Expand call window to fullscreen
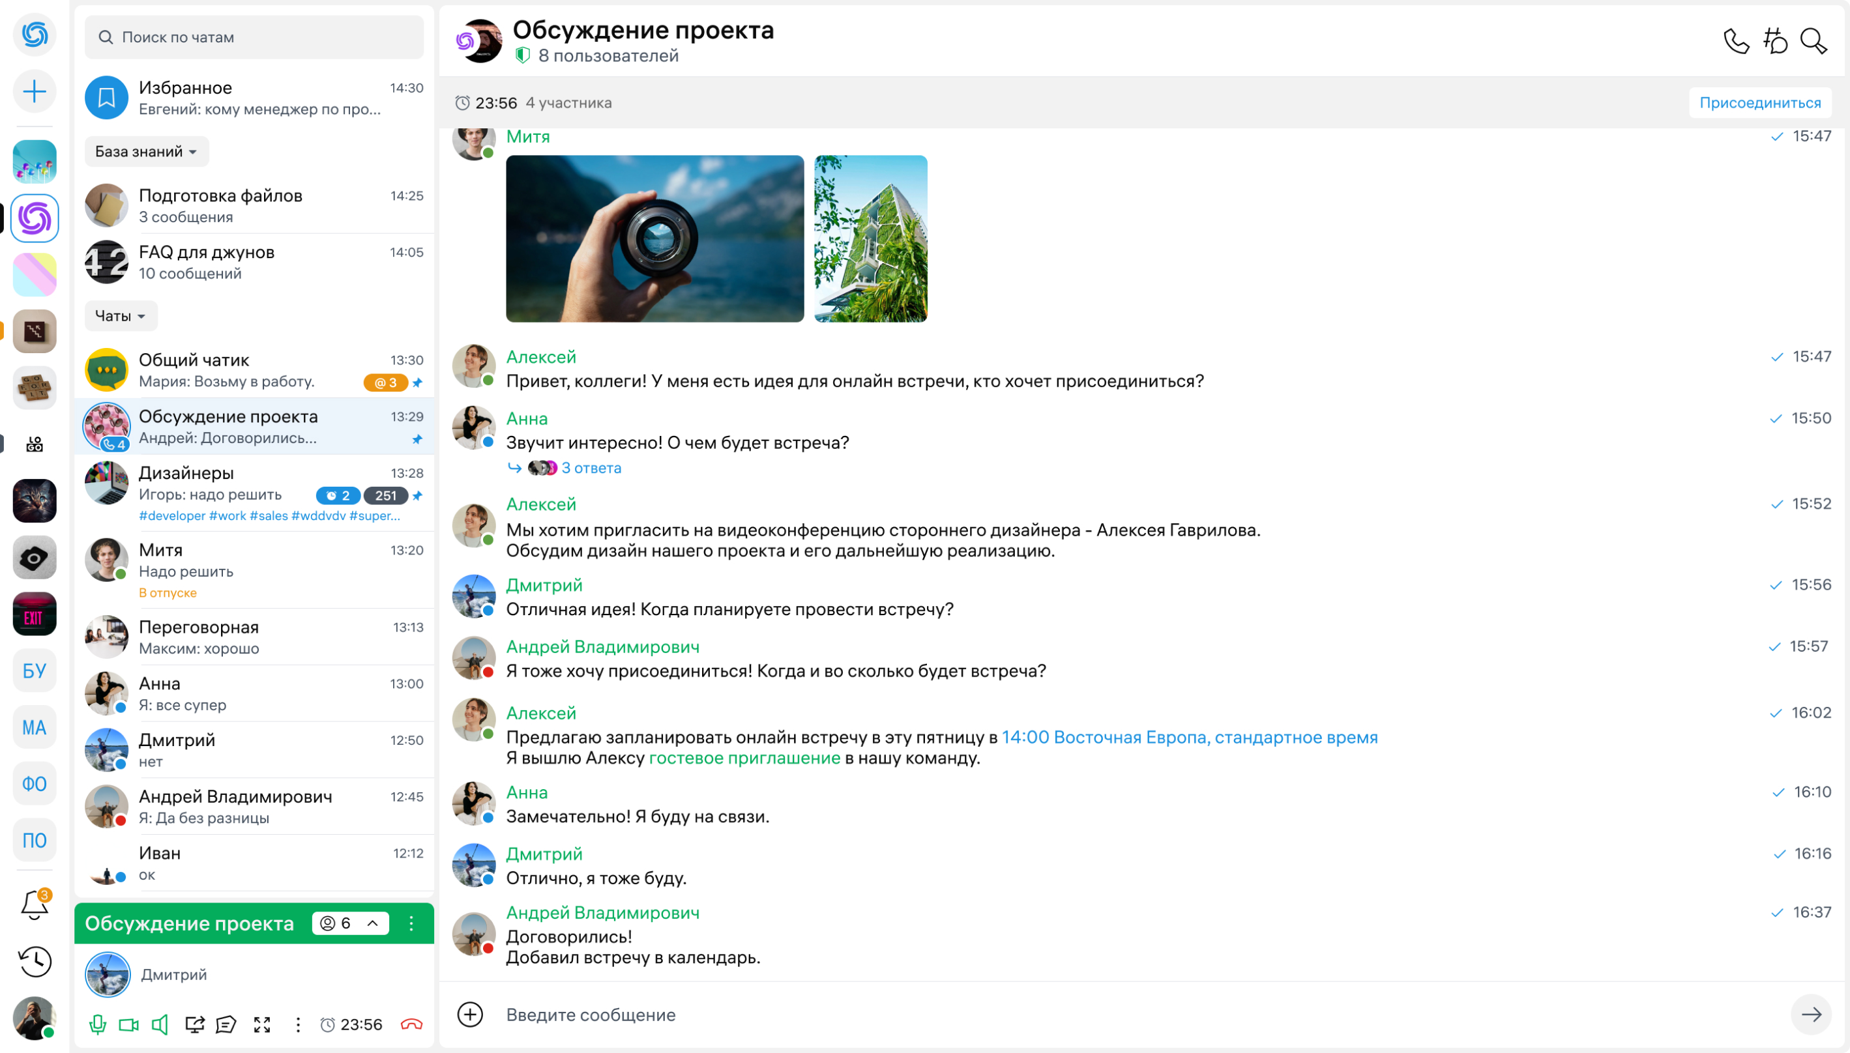 coord(262,1024)
